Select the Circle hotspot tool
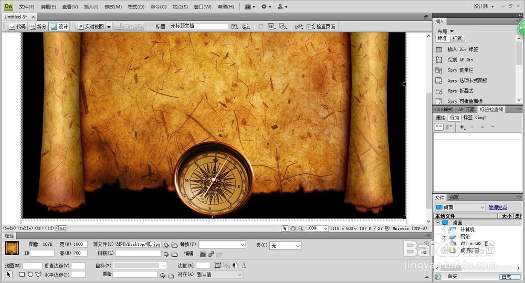Screen dimensions: 525x283 [x=30, y=274]
